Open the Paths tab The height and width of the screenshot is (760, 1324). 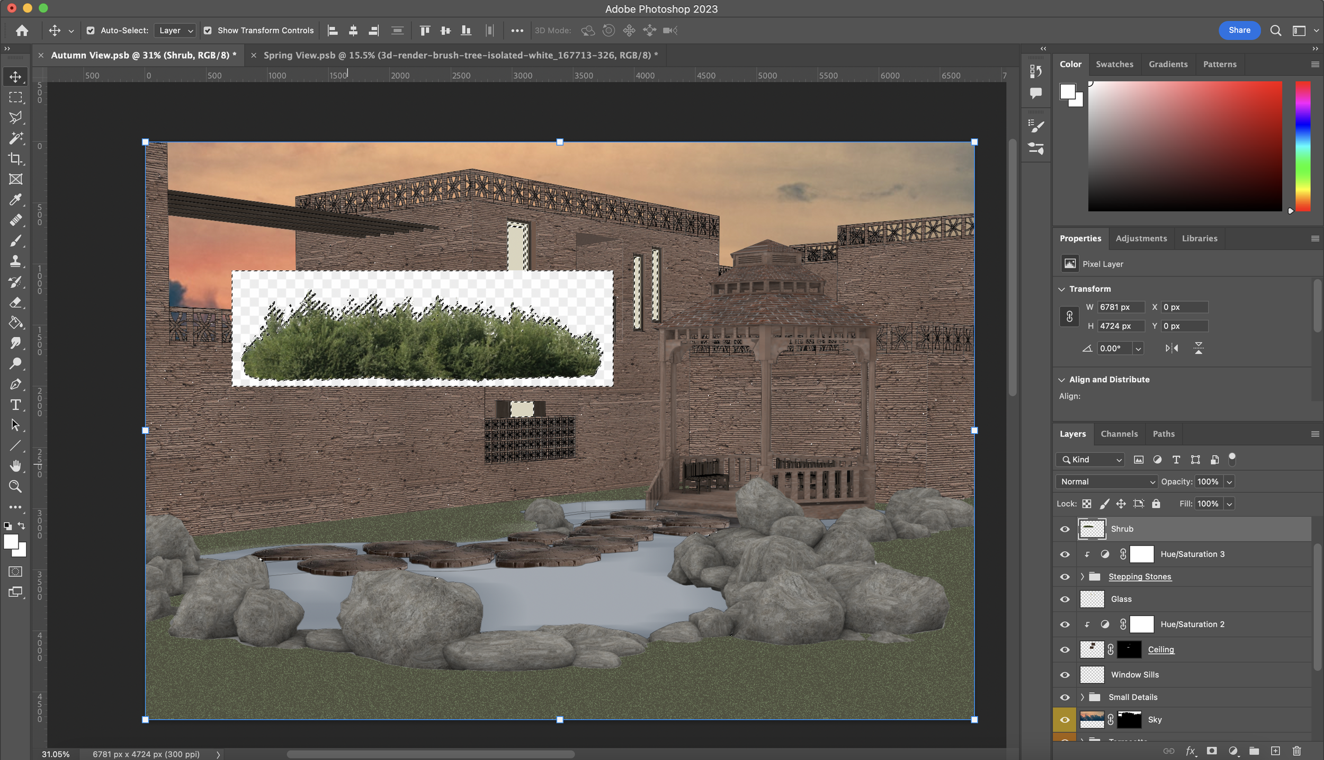click(x=1164, y=434)
